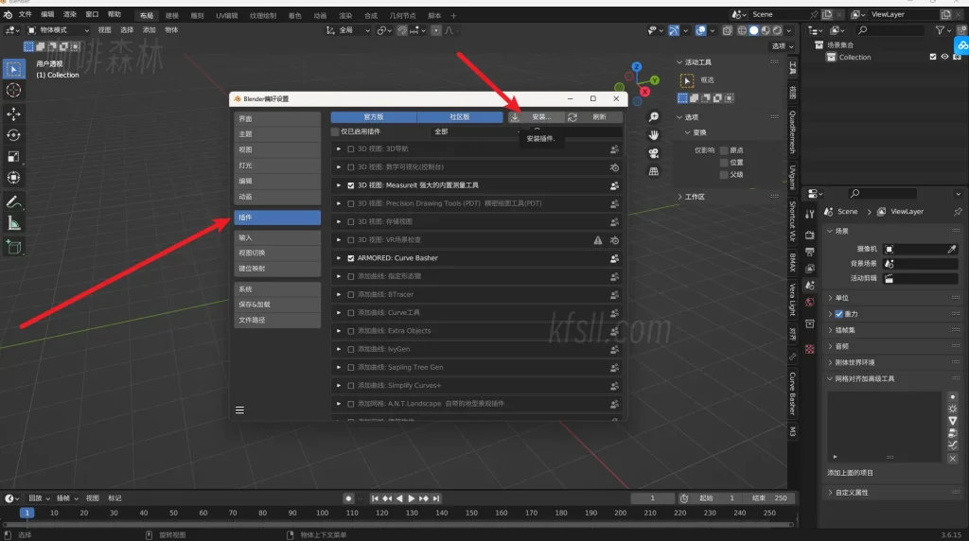The height and width of the screenshot is (541, 969).
Task: Enable the 仅已启用插件 checkbox
Action: click(x=335, y=131)
